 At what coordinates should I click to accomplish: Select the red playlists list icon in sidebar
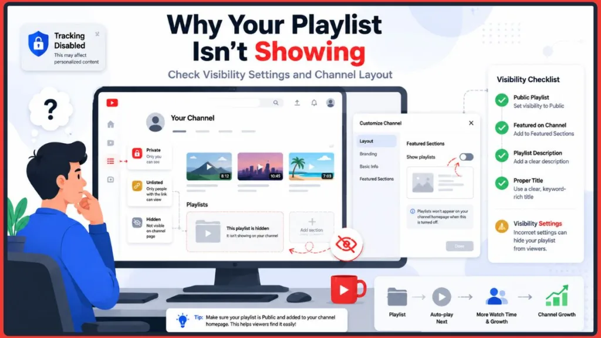click(111, 161)
